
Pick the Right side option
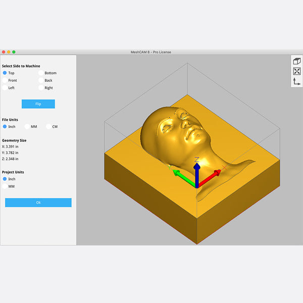click(41, 88)
